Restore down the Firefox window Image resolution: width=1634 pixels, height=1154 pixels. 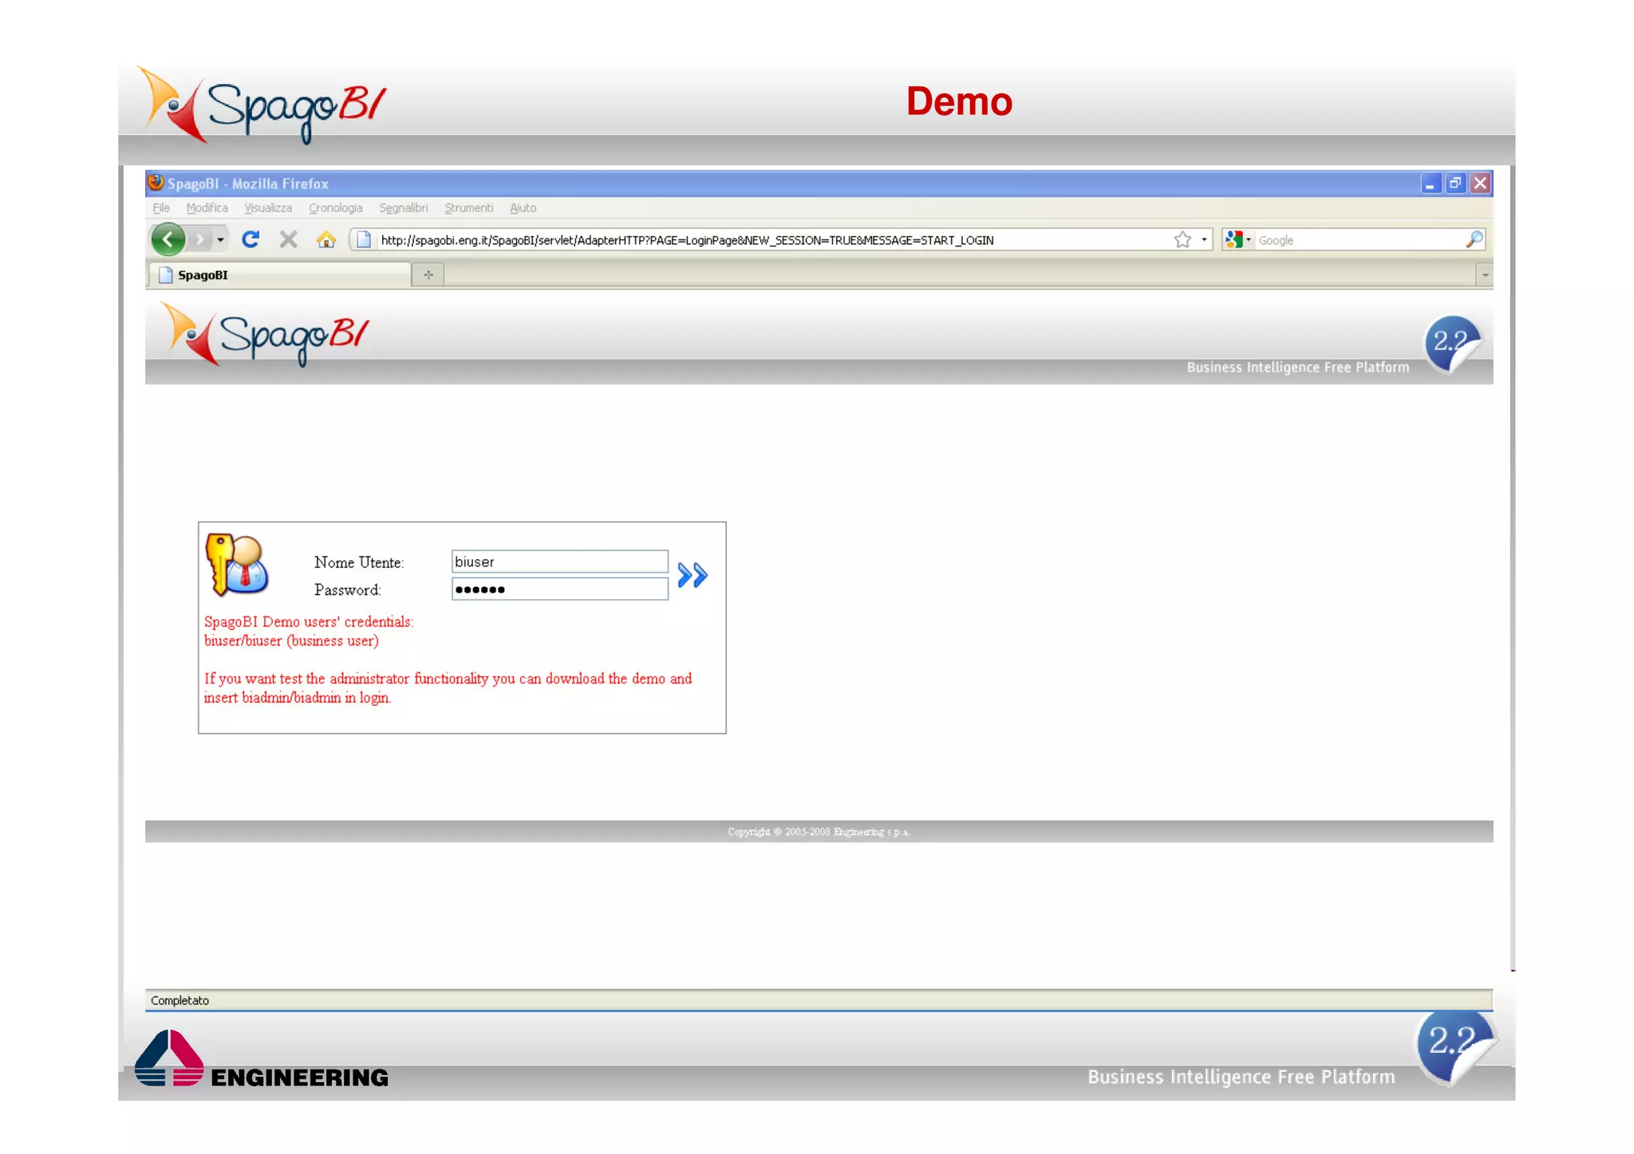1455,183
